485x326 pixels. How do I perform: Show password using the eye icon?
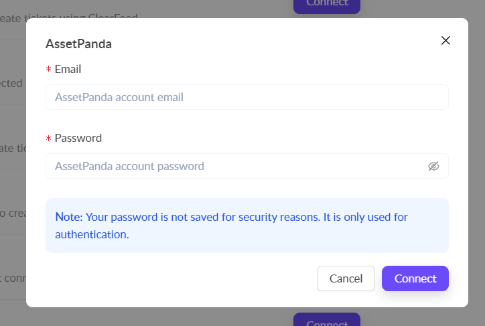pyautogui.click(x=433, y=166)
